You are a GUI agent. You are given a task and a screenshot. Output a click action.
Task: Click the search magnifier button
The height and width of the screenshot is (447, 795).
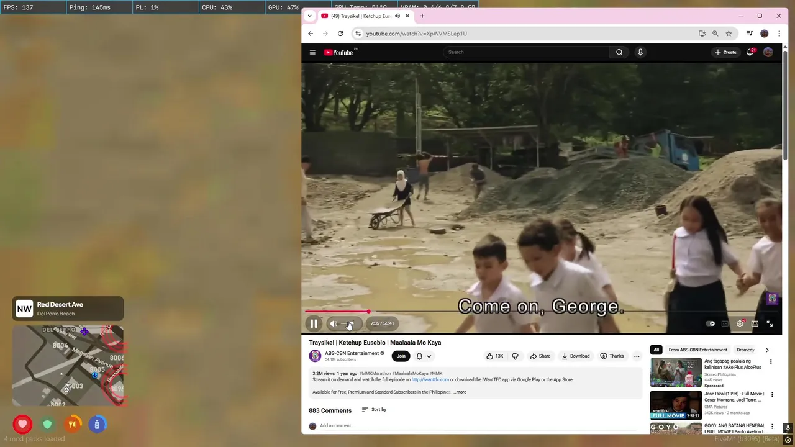[x=619, y=52]
